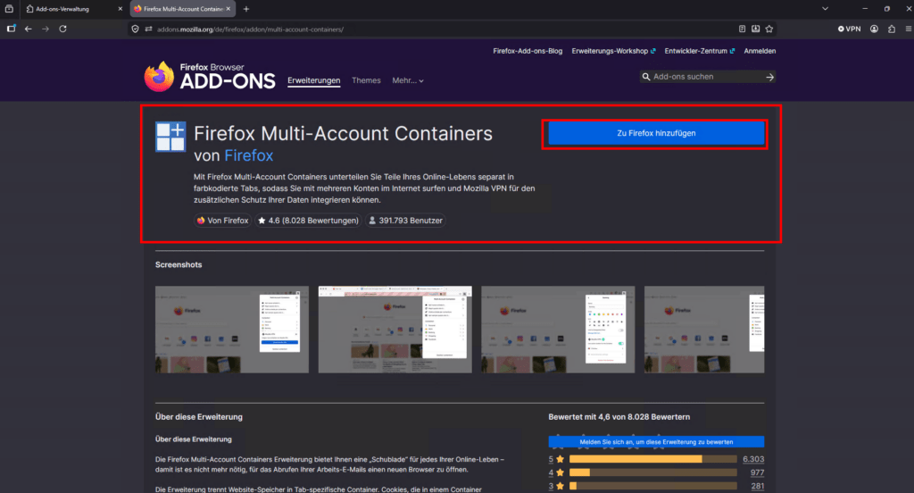Image resolution: width=914 pixels, height=493 pixels.
Task: Open Firefox-Add-ons-Blog link
Action: [x=528, y=51]
